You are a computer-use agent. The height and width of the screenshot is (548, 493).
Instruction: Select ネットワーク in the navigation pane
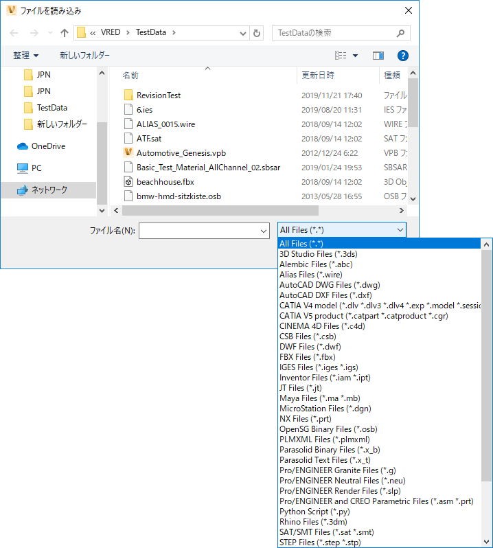pyautogui.click(x=49, y=190)
